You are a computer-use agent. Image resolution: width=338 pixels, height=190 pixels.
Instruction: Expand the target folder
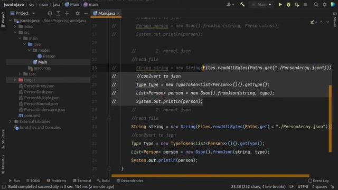pos(15,80)
